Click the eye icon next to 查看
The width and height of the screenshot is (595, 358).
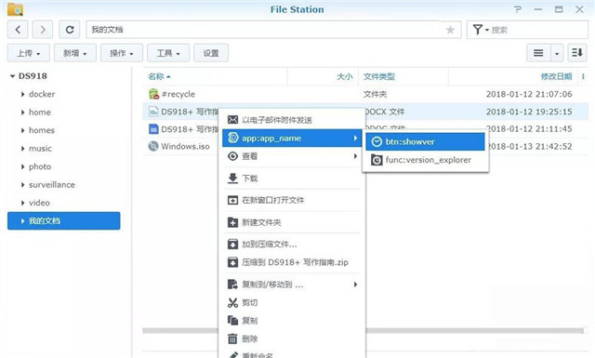pyautogui.click(x=232, y=156)
